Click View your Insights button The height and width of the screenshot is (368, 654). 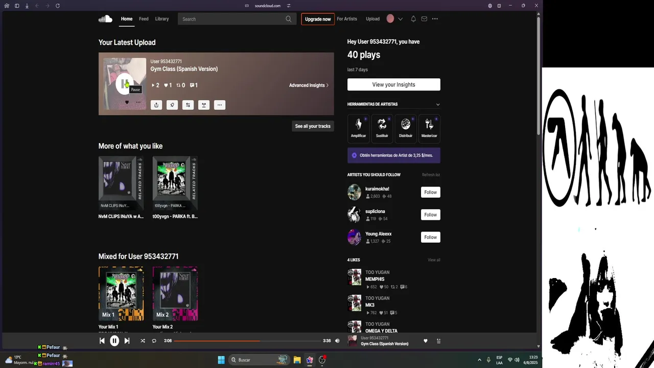(x=394, y=84)
